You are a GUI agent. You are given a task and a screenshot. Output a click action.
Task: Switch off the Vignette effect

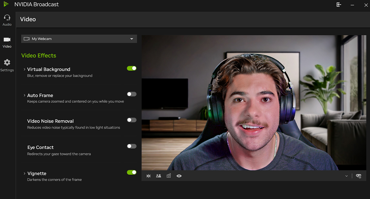point(131,172)
